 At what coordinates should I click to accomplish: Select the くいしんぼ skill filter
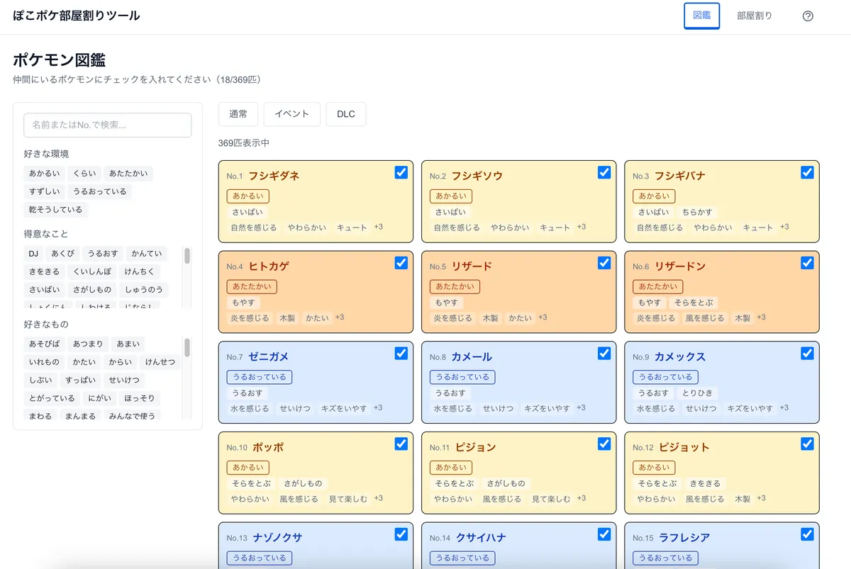click(x=92, y=271)
